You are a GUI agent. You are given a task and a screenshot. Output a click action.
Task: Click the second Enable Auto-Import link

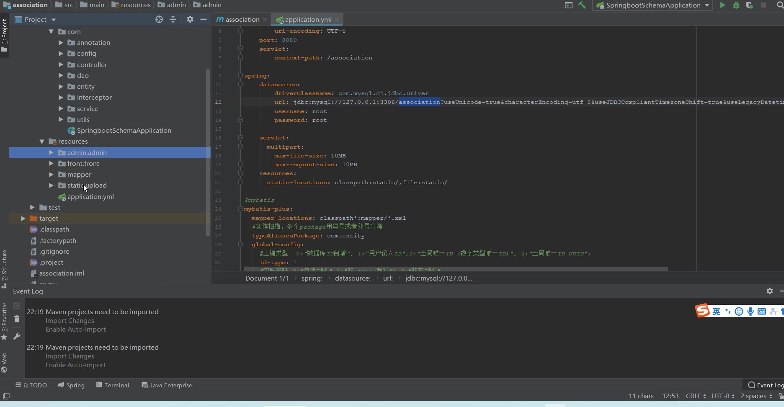click(x=75, y=365)
